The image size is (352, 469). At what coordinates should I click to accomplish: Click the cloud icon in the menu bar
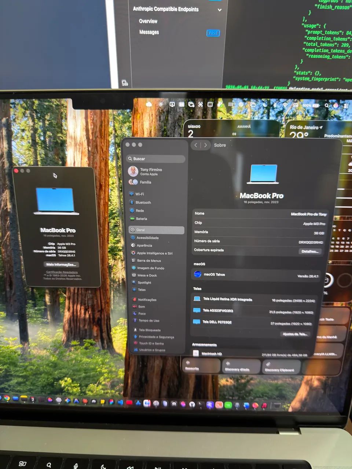(149, 104)
